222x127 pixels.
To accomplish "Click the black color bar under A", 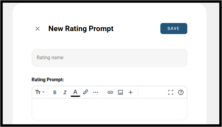I will tap(75, 96).
